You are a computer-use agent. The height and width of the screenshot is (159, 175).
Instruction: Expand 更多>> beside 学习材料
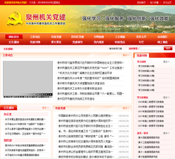pyautogui.click(x=166, y=62)
